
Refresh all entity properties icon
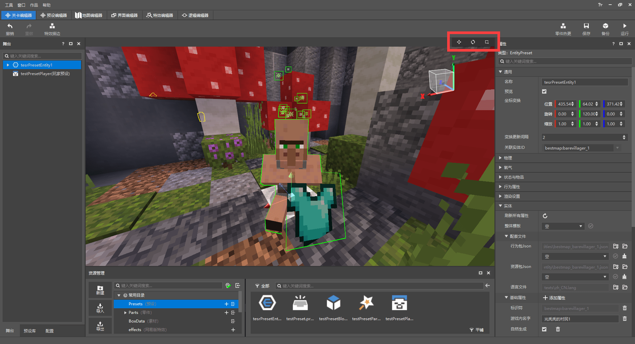[x=545, y=216]
